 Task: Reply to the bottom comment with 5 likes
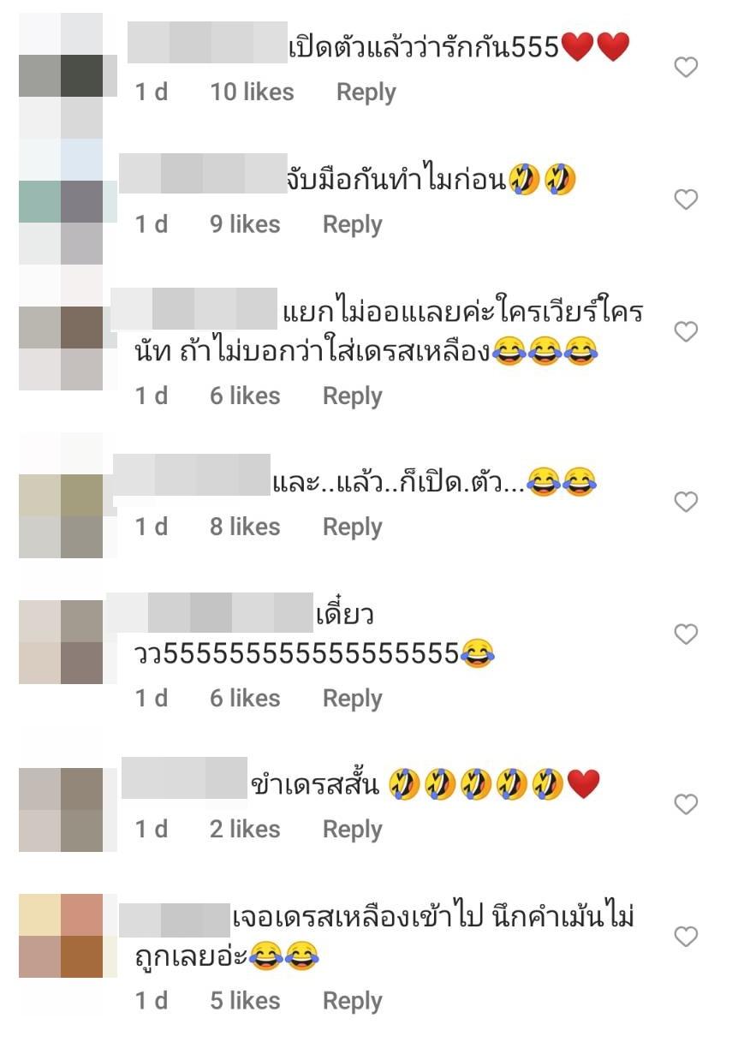tap(352, 1000)
